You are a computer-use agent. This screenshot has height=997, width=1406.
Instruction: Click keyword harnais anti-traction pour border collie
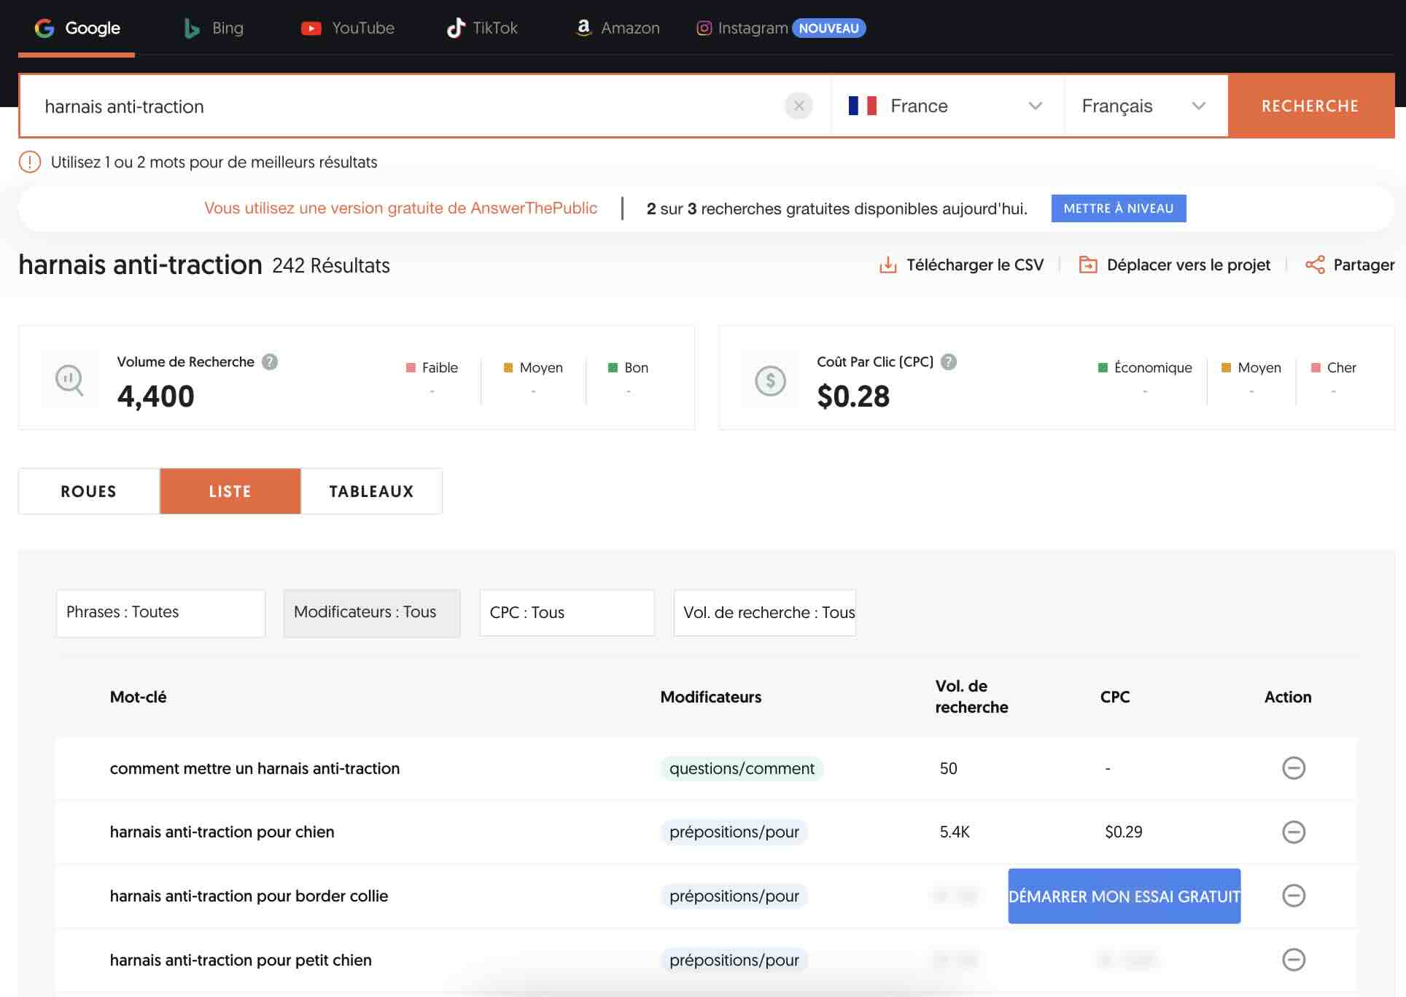[x=249, y=896]
